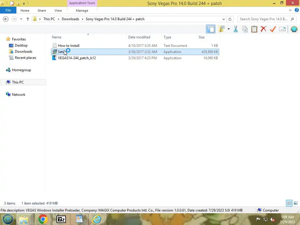Expand the ribbon with the chevron
The height and width of the screenshot is (225, 300).
click(290, 10)
